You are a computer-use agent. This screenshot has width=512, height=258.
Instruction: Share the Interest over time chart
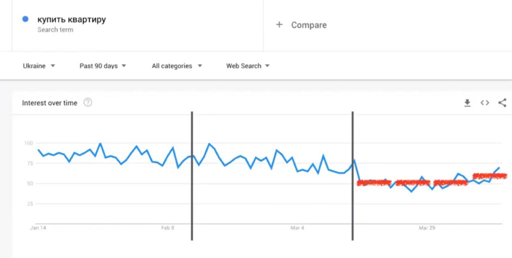point(502,103)
